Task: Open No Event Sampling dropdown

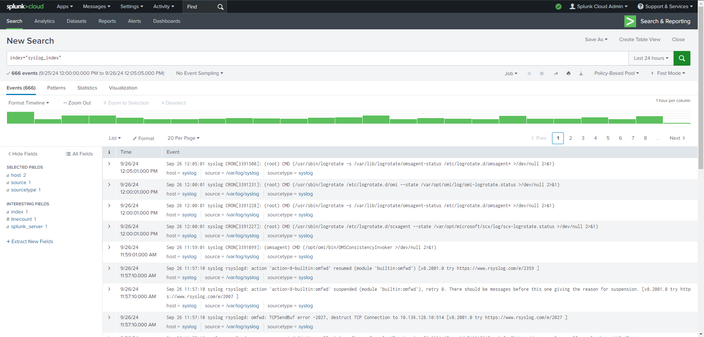Action: (200, 73)
